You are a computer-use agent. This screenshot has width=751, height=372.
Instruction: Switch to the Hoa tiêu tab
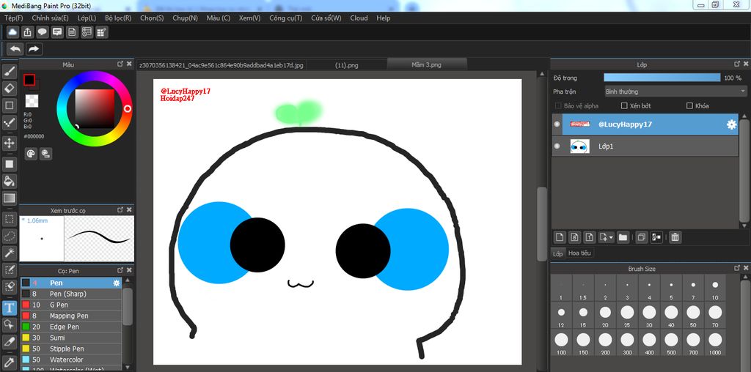click(579, 253)
